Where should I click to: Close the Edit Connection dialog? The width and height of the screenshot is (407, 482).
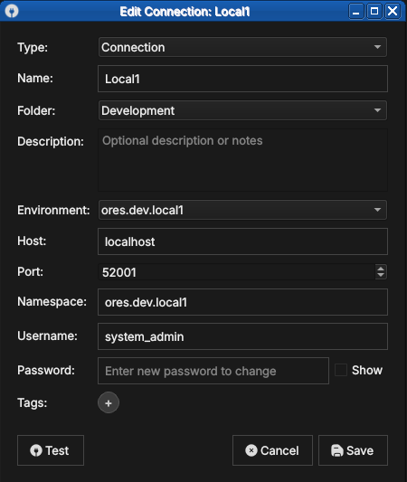click(393, 12)
